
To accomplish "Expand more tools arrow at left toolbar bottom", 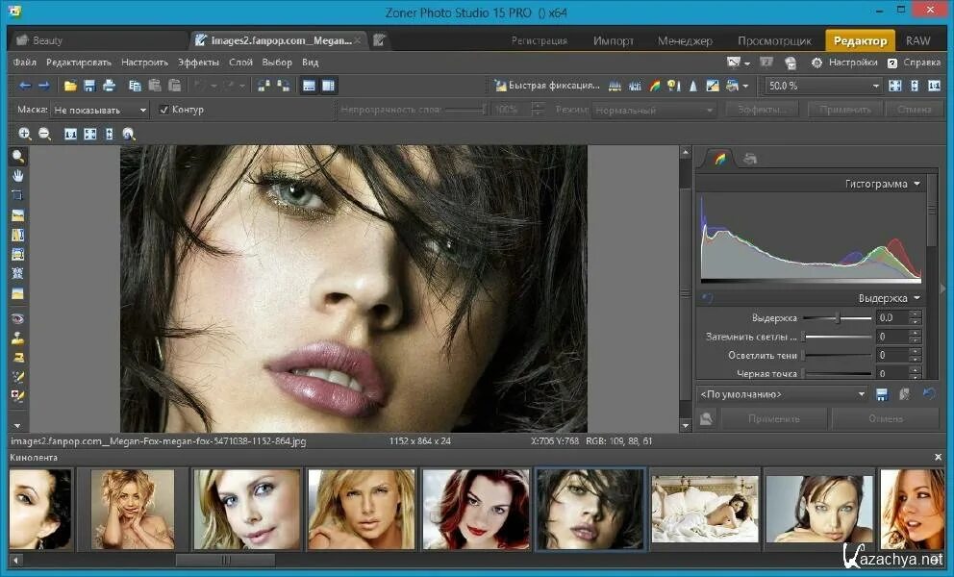I will (x=17, y=425).
